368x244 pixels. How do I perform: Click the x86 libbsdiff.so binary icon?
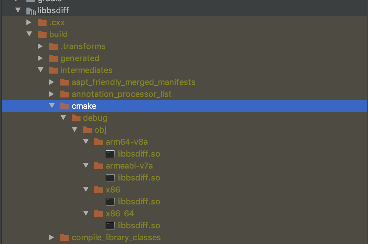[x=110, y=202]
